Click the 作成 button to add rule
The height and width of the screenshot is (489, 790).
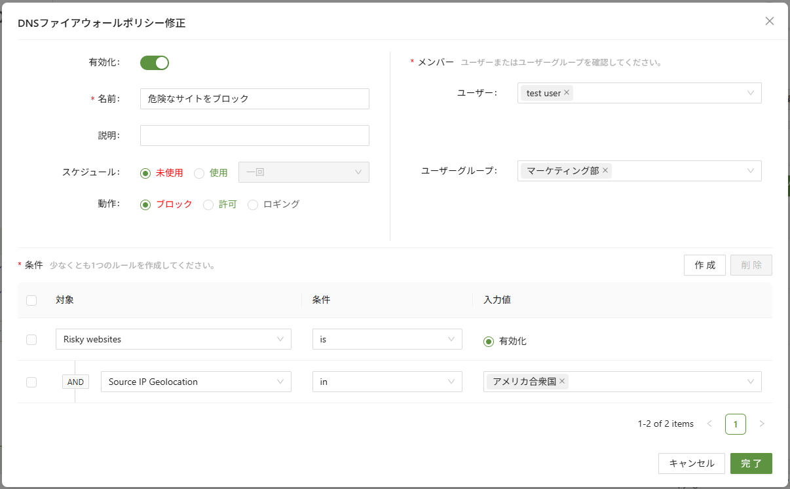[704, 265]
